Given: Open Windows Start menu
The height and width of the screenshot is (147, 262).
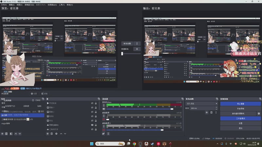Looking at the screenshot, I should point(92,144).
